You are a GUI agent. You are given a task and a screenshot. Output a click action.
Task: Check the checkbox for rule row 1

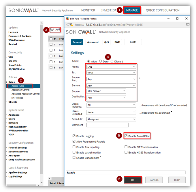point(51,45)
